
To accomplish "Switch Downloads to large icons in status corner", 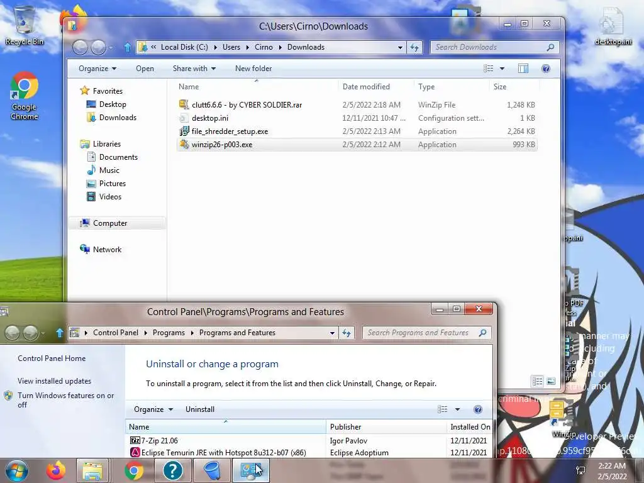I will point(551,382).
